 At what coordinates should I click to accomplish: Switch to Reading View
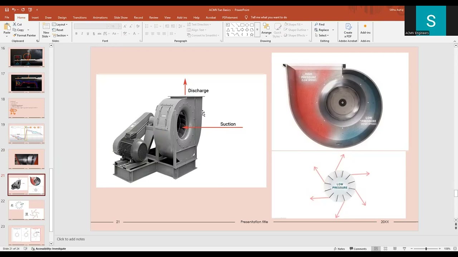(x=395, y=249)
